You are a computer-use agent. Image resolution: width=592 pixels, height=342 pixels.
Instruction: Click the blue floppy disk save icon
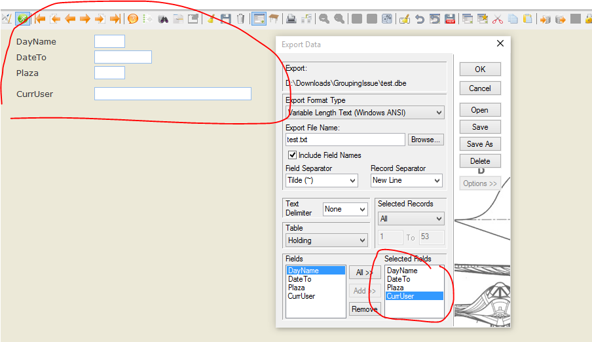(x=226, y=19)
